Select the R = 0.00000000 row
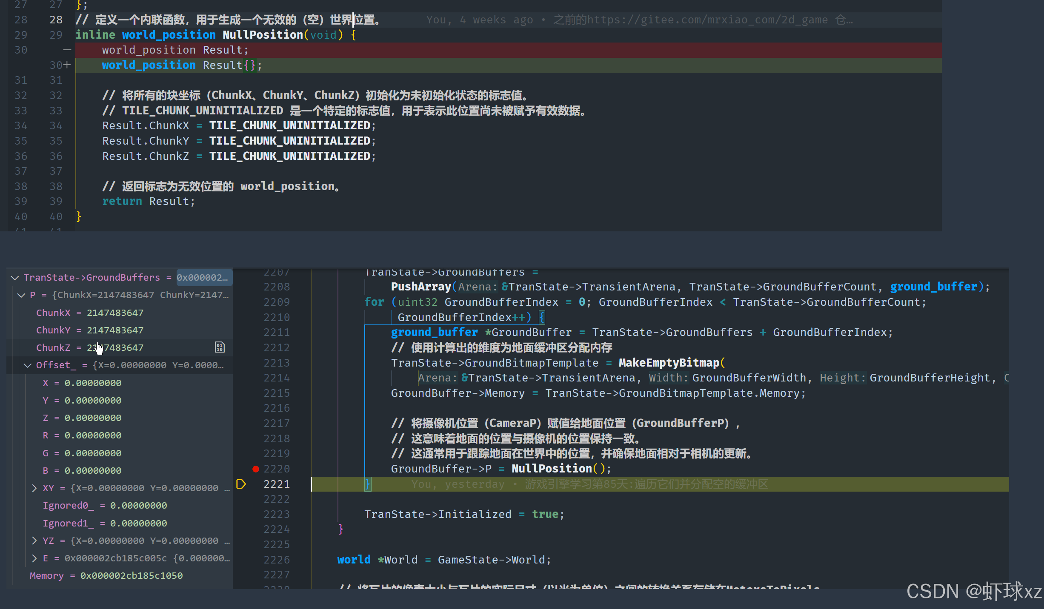1044x609 pixels. click(120, 435)
